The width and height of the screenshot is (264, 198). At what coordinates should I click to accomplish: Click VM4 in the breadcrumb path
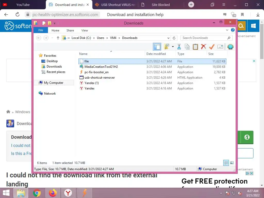pos(113,38)
